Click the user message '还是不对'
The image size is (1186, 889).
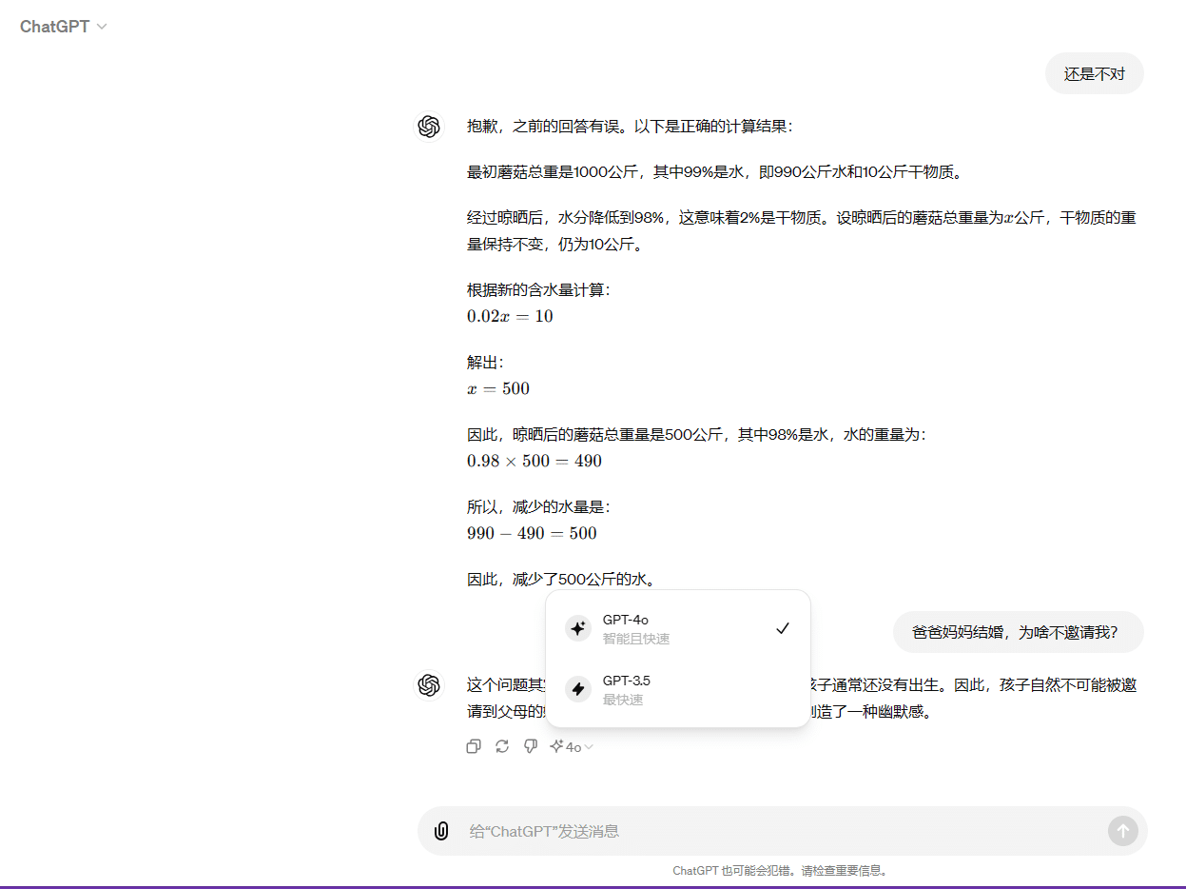(x=1094, y=74)
